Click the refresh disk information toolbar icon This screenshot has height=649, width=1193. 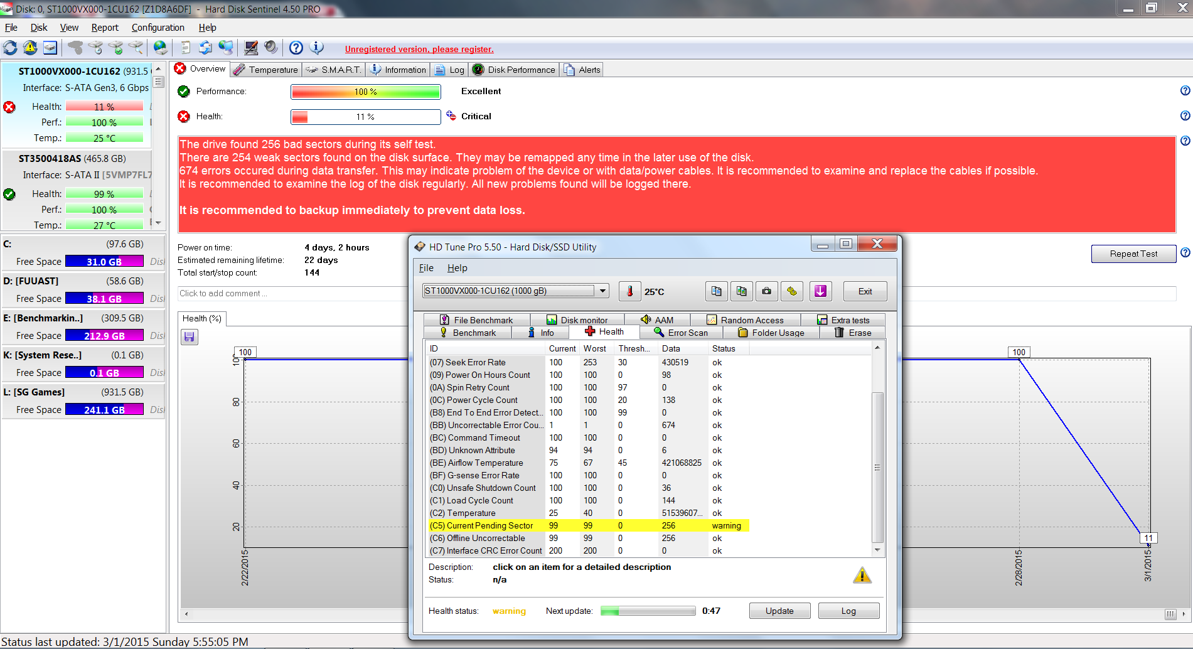tap(11, 48)
